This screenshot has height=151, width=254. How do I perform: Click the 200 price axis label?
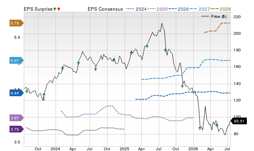pos(237,34)
